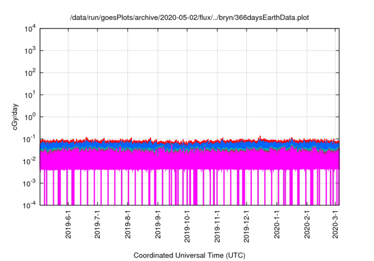Select the cGy/day y-axis label
This screenshot has height=261, width=374.
pos(15,117)
